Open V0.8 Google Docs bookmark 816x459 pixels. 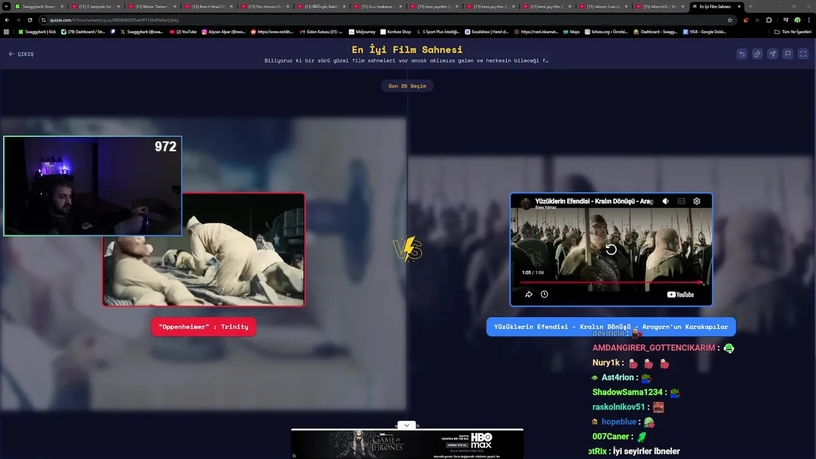click(704, 31)
